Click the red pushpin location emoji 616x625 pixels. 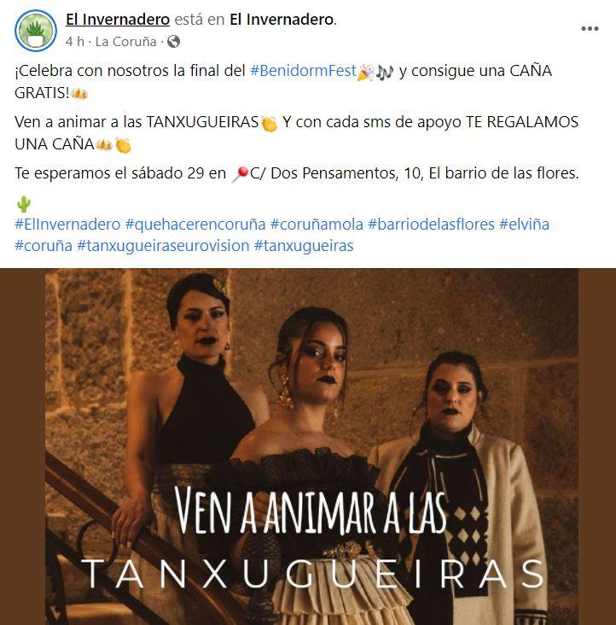click(240, 174)
